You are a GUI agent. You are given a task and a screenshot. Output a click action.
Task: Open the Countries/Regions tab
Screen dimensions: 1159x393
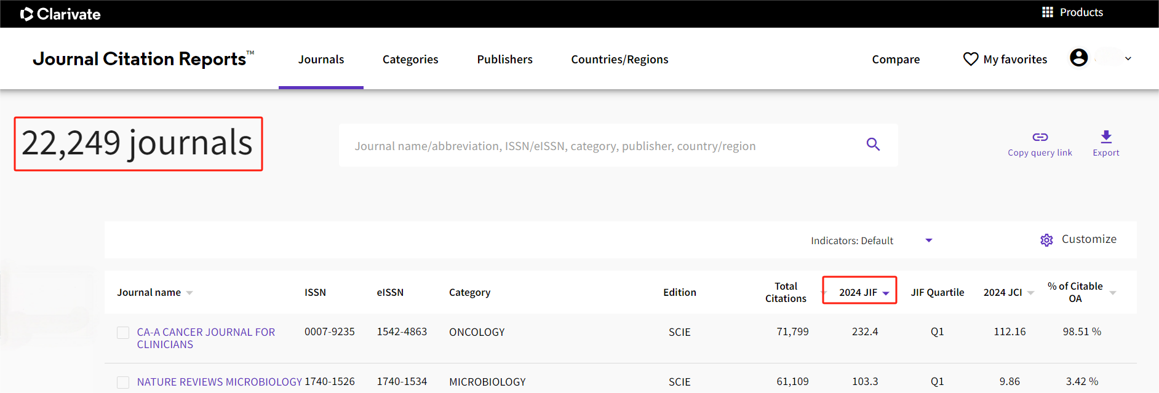click(x=619, y=60)
